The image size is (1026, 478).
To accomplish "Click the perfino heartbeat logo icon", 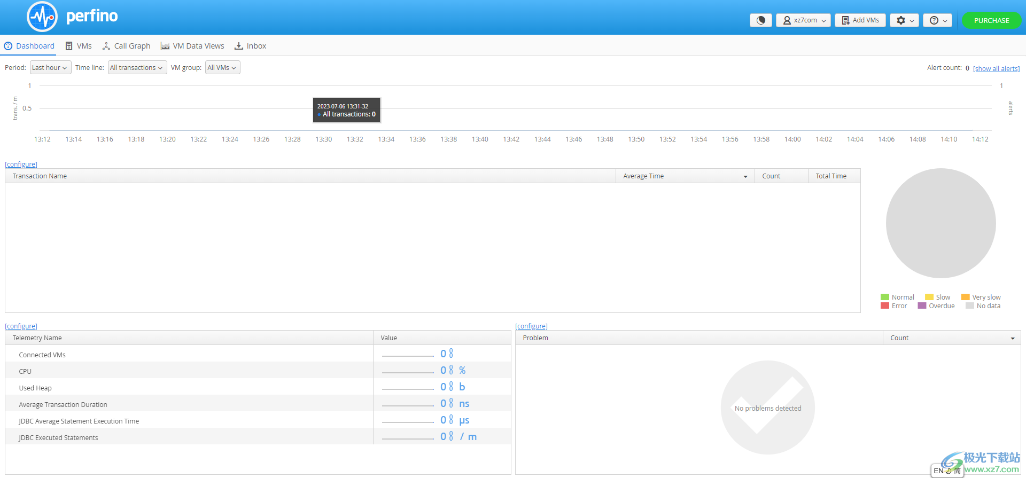I will coord(42,17).
